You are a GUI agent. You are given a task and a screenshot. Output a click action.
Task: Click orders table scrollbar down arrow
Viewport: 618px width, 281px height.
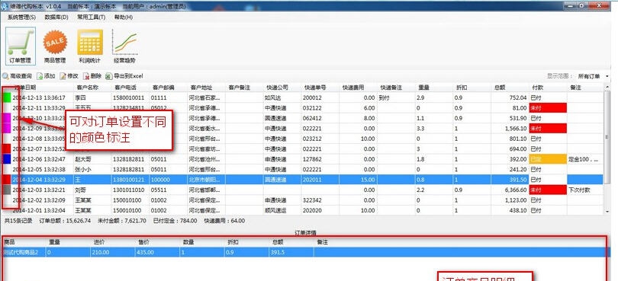(607, 212)
